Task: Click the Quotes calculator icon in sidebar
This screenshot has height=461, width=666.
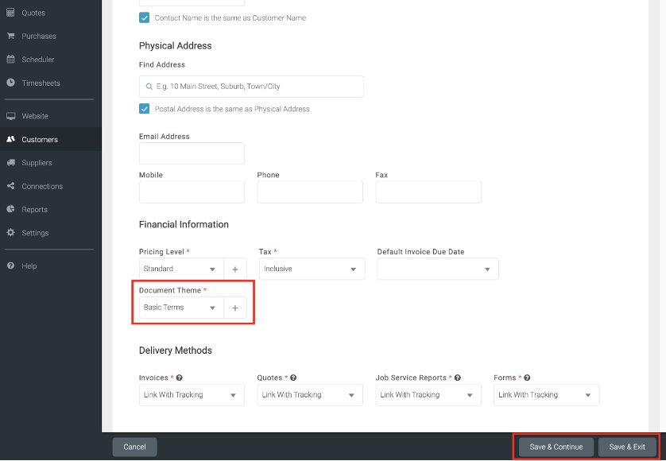Action: [10, 13]
